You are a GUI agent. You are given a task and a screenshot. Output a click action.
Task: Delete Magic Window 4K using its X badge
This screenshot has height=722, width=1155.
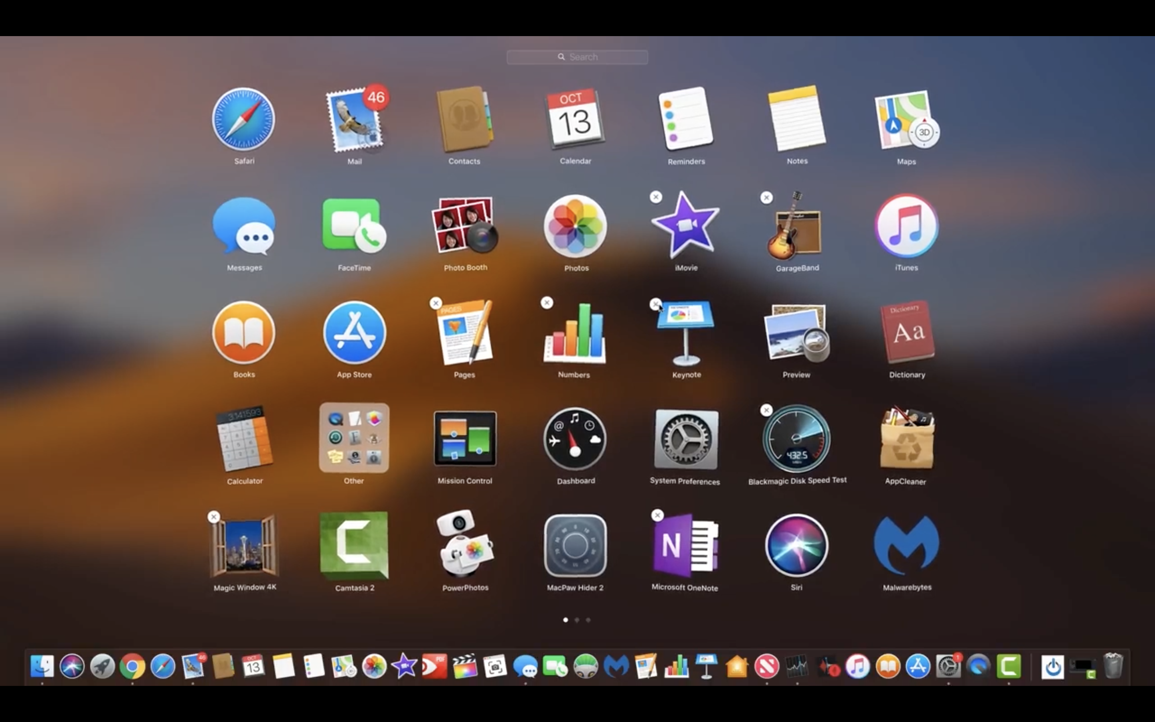(214, 517)
